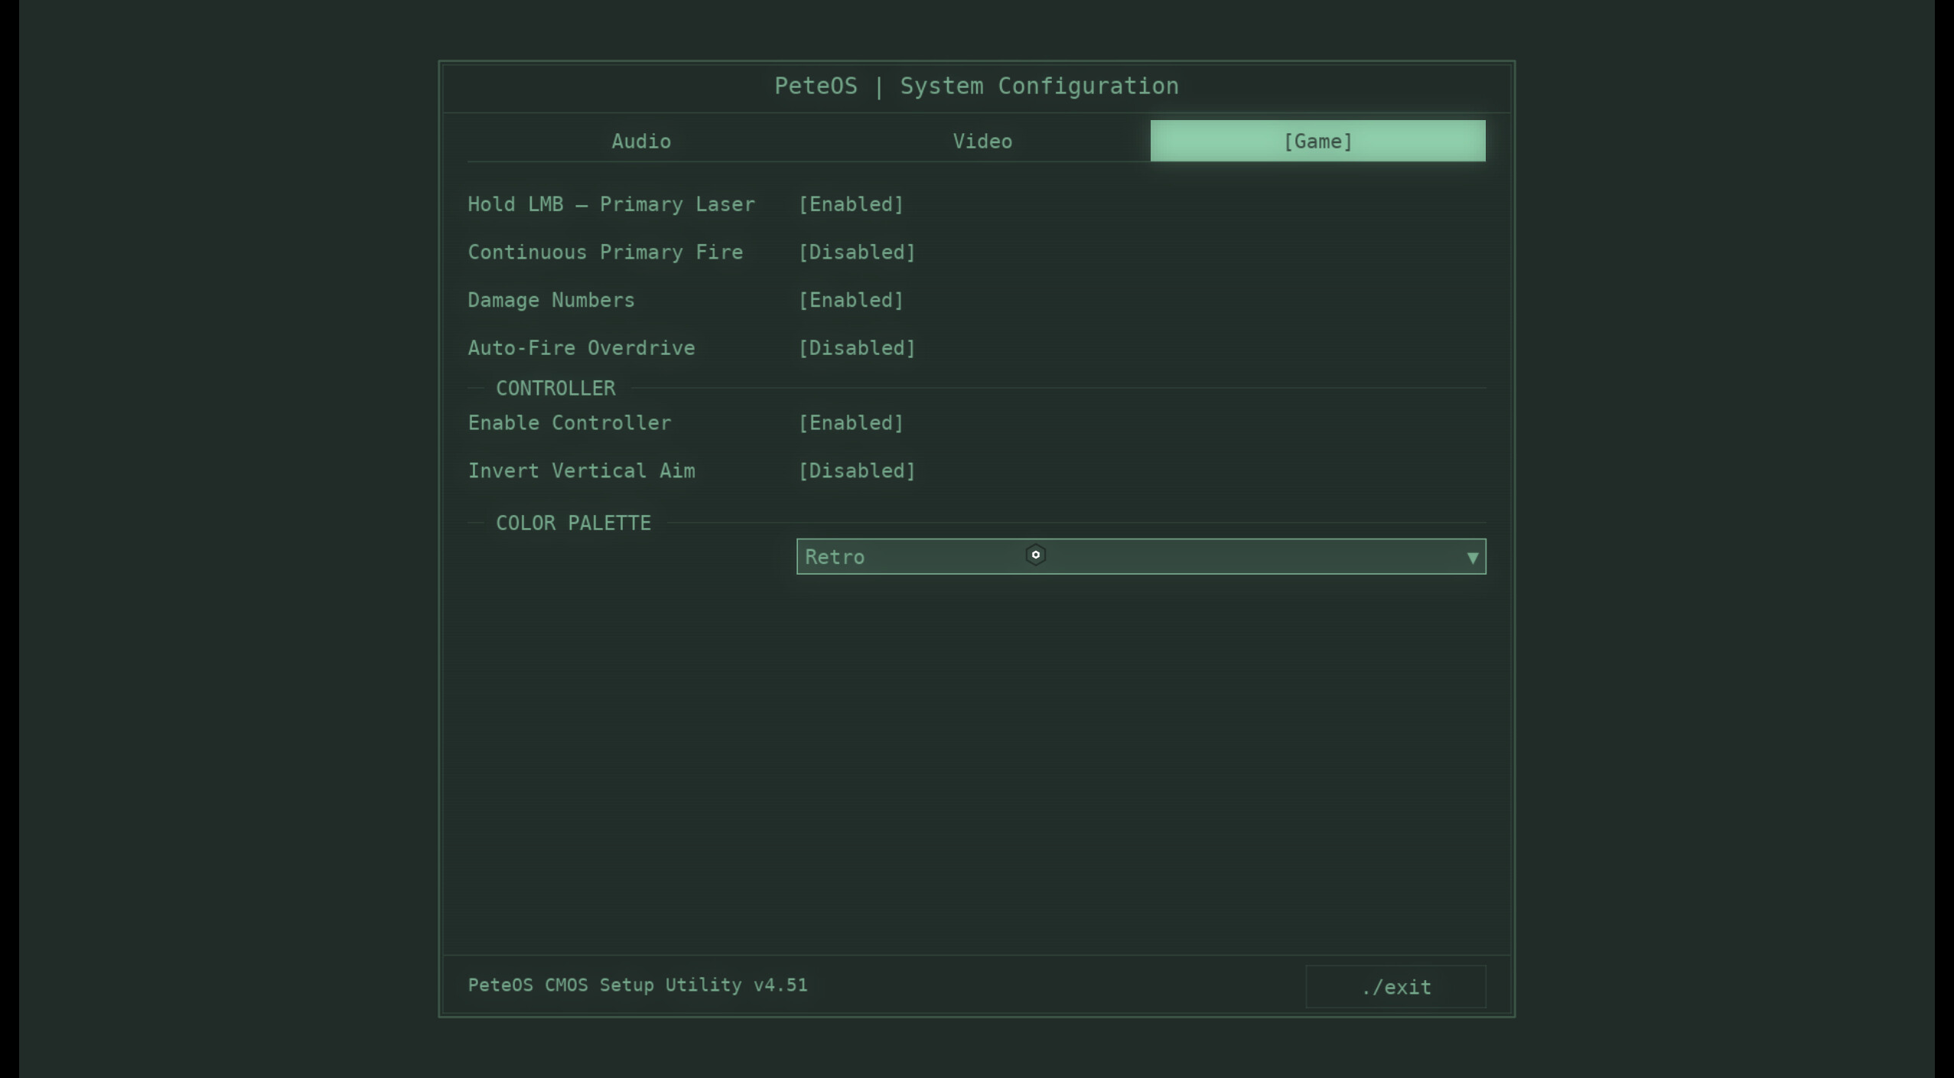The width and height of the screenshot is (1954, 1078).
Task: Open the Retro color palette dropdown
Action: (1141, 556)
